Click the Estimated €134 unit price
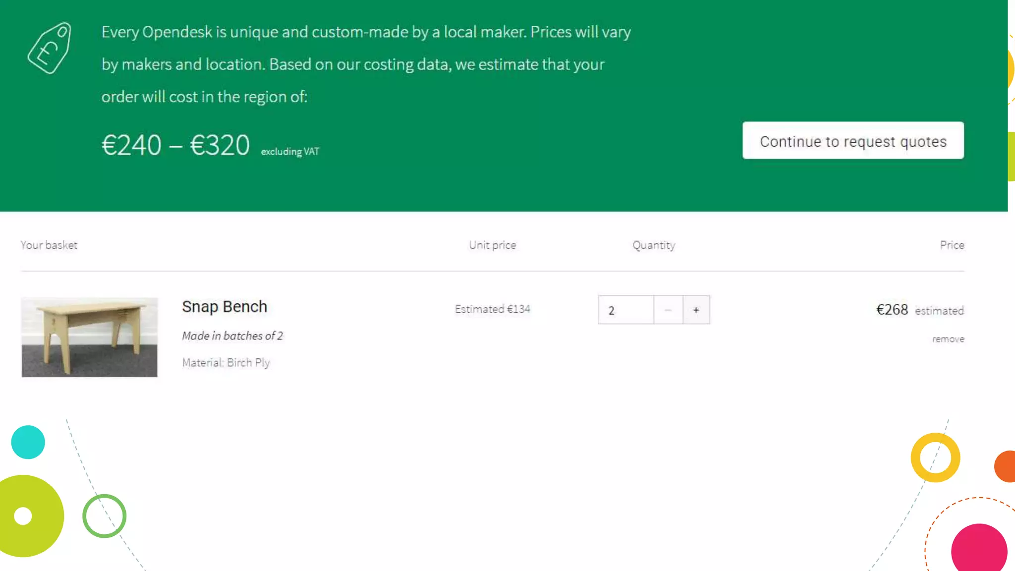 [492, 309]
